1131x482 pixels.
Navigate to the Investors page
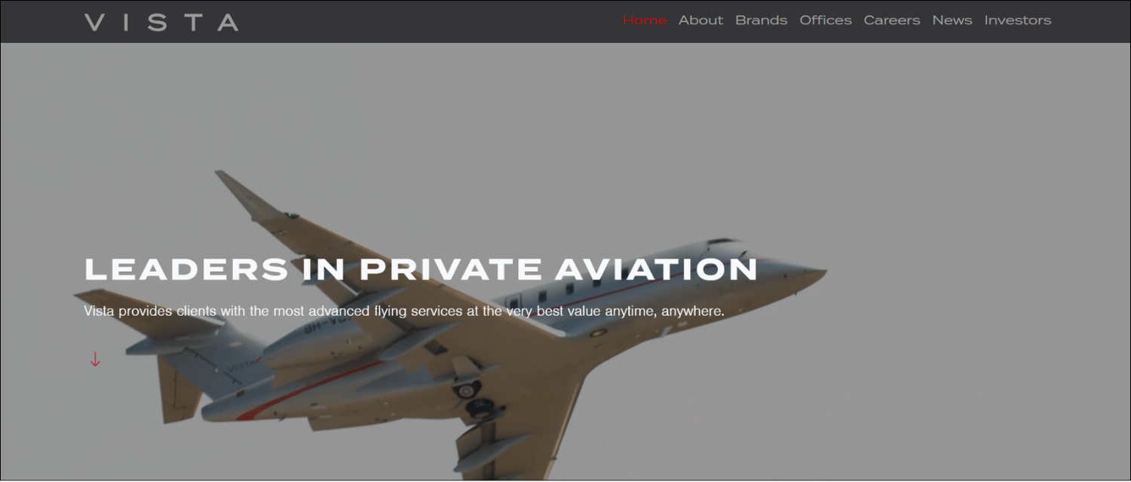[1017, 20]
